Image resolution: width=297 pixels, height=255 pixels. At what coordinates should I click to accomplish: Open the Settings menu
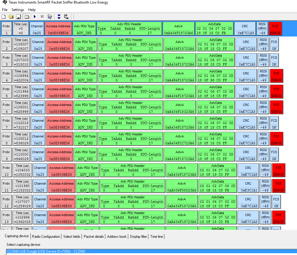(x=18, y=10)
